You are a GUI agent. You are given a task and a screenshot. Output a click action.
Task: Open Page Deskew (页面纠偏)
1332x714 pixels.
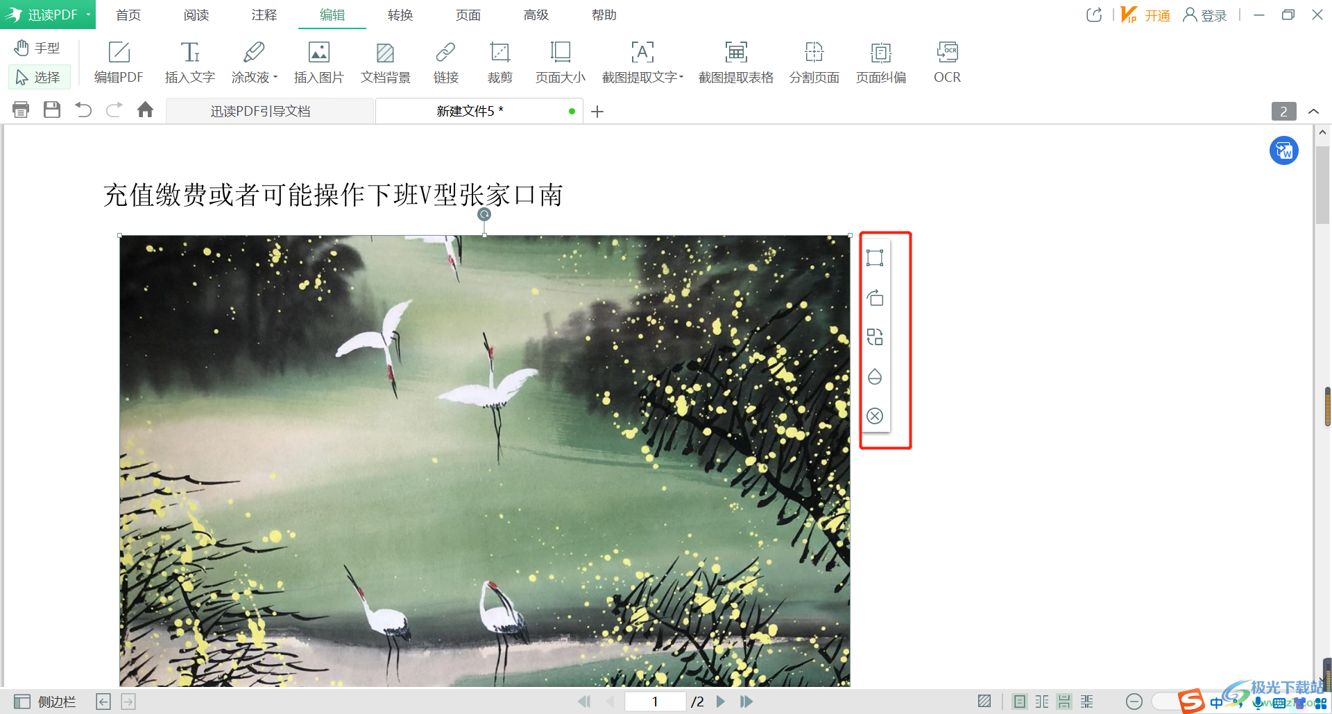point(880,62)
